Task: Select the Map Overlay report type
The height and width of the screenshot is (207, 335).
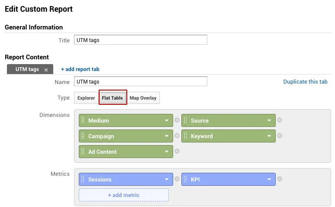Action: pos(143,98)
